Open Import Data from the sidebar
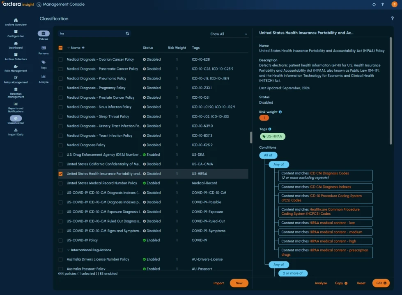Image resolution: width=402 pixels, height=295 pixels. [15, 132]
